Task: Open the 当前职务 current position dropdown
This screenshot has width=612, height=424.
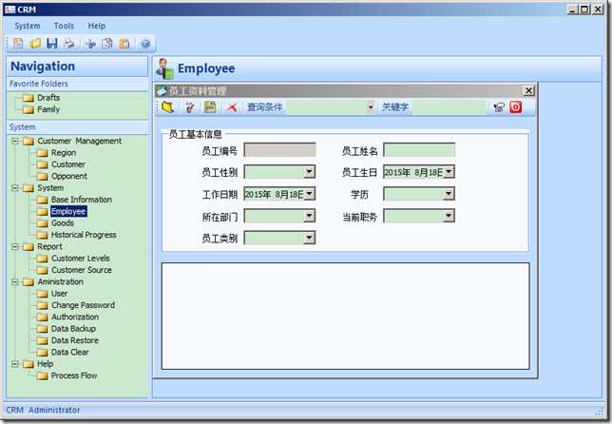Action: 449,216
